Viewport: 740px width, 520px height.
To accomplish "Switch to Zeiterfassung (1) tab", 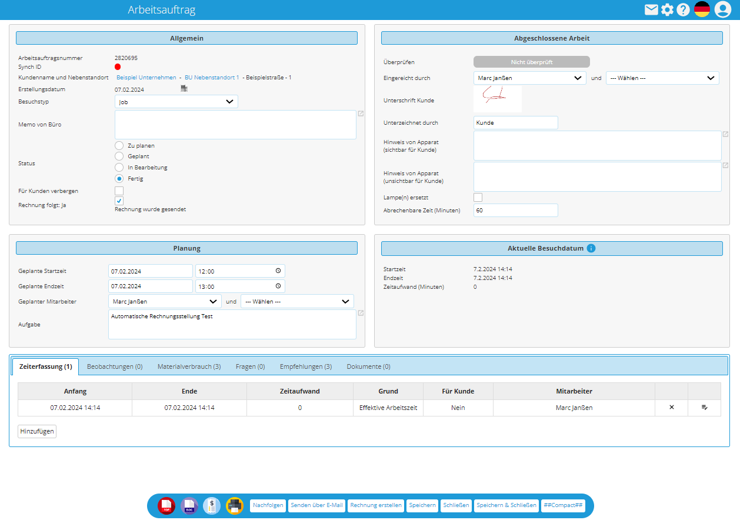I will 46,366.
